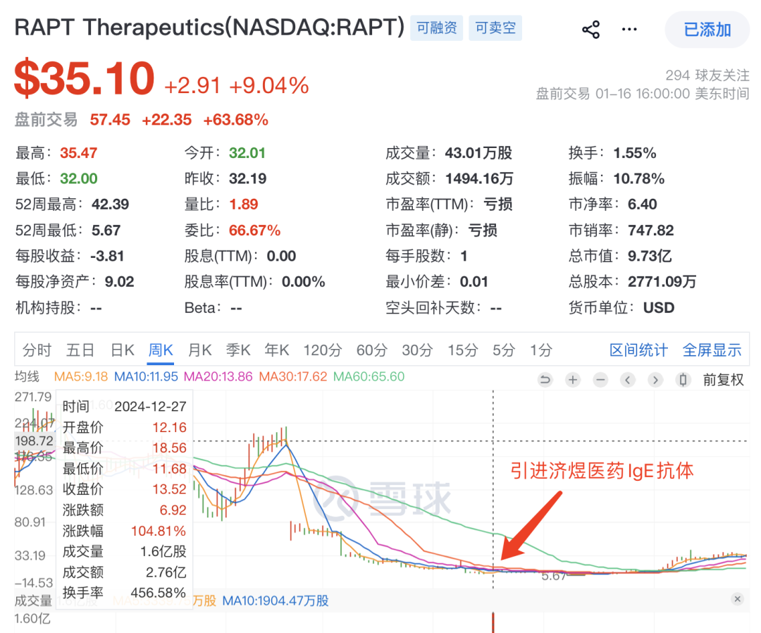Zoom out chart with minus icon
This screenshot has width=761, height=633.
pos(600,380)
